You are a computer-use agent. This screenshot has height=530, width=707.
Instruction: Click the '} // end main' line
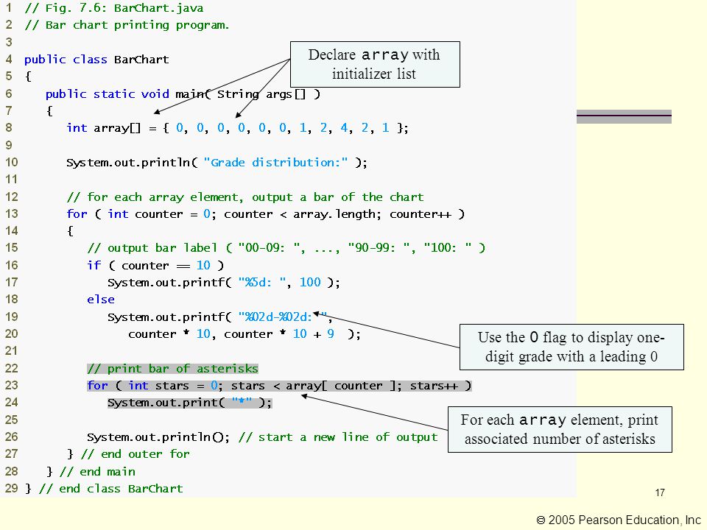click(x=91, y=471)
